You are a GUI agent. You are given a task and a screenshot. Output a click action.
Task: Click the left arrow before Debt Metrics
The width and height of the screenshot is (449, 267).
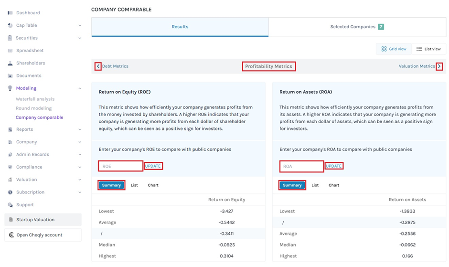click(x=98, y=66)
